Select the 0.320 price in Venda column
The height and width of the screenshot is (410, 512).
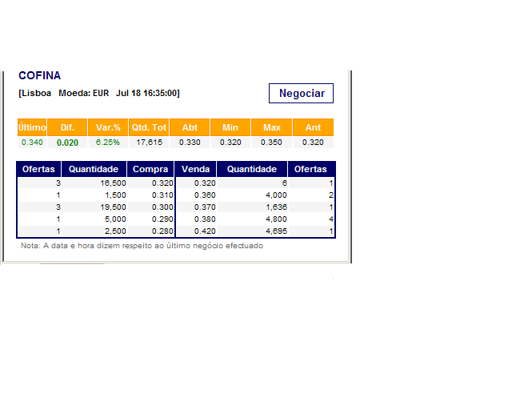[x=205, y=183]
